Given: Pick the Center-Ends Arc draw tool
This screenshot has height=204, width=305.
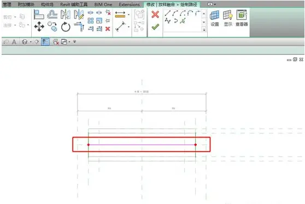Looking at the screenshot, I should [x=183, y=13].
